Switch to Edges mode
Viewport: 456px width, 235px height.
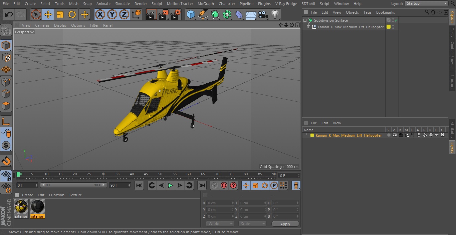(6, 94)
